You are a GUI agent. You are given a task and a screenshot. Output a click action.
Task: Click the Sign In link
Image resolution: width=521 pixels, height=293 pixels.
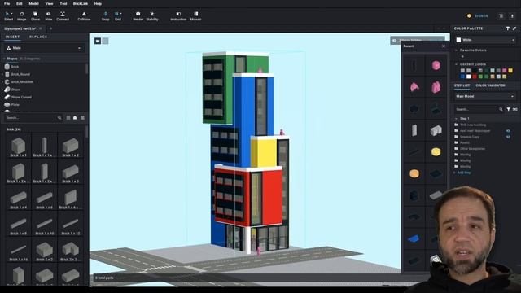481,16
